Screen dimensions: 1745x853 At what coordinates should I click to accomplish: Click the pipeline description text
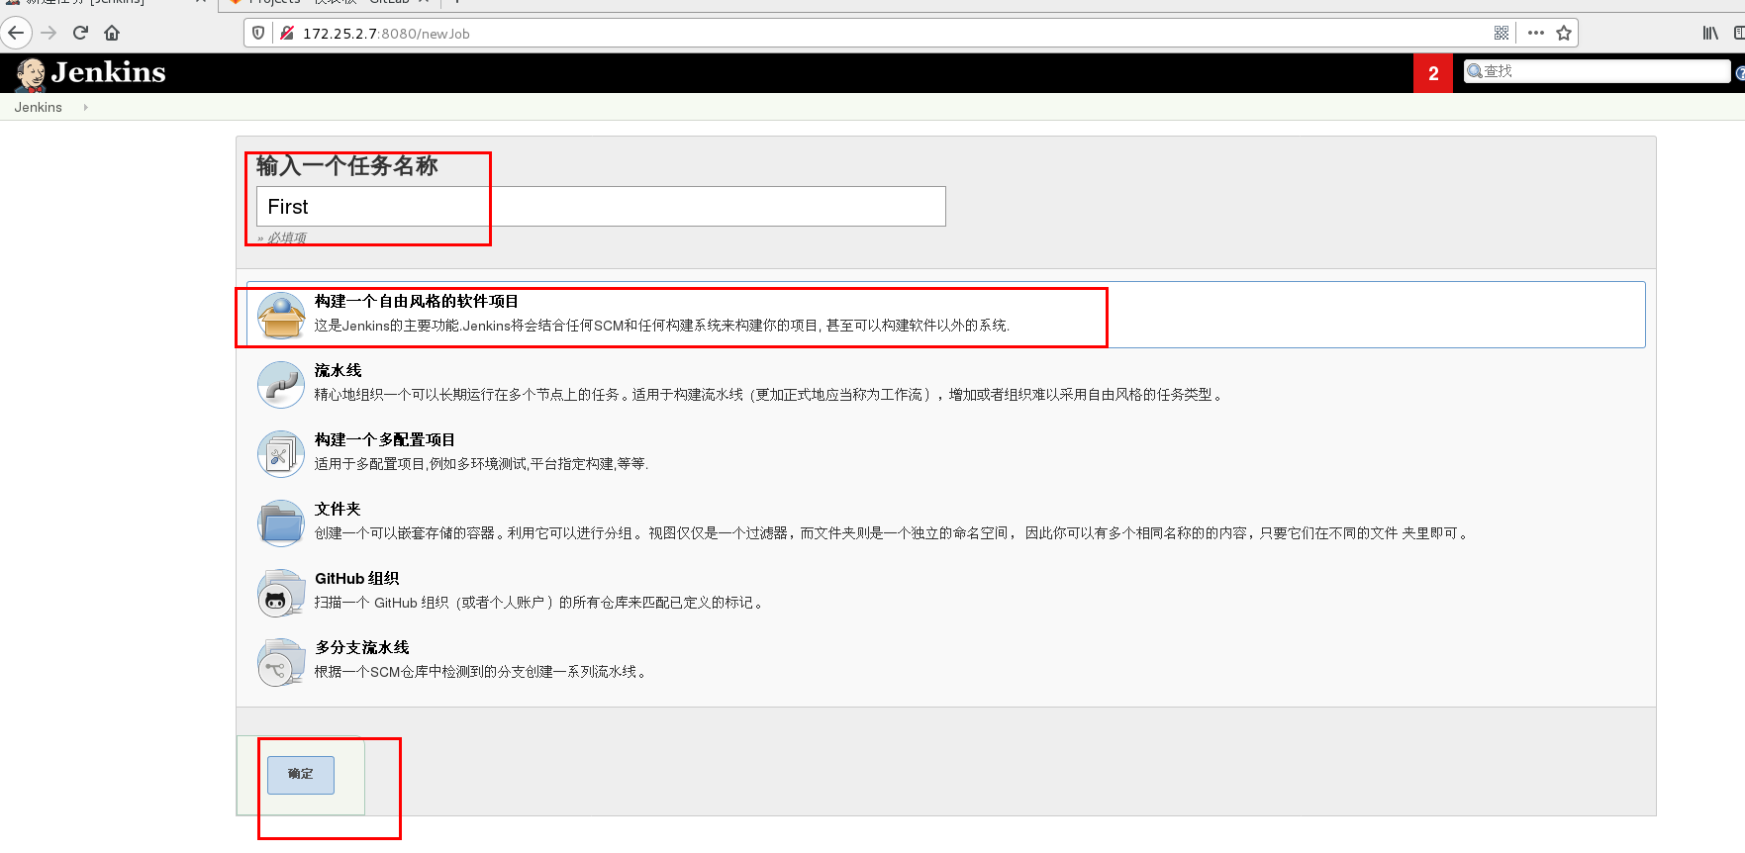[x=771, y=395]
